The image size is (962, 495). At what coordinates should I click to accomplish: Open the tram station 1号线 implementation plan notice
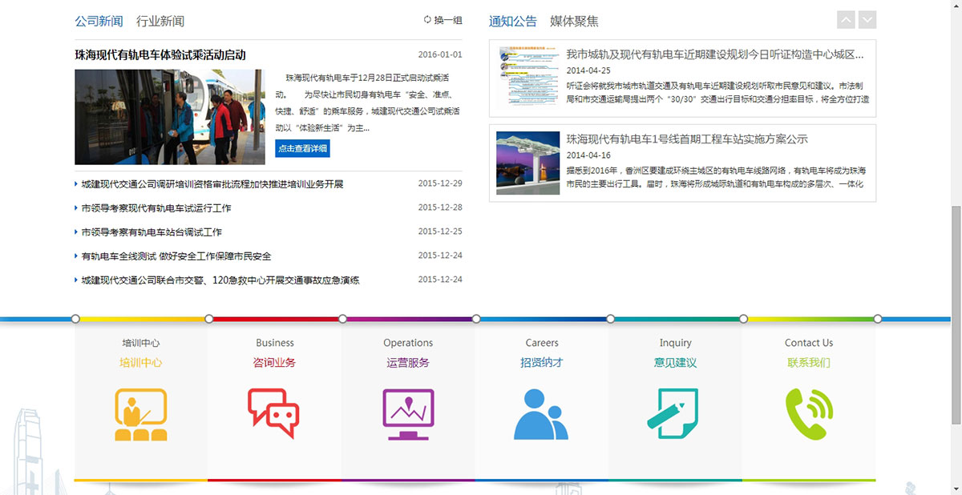point(685,139)
